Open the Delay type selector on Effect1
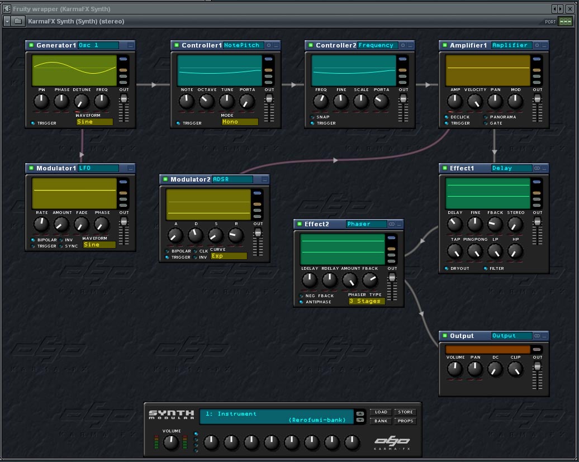The image size is (579, 462). [512, 168]
